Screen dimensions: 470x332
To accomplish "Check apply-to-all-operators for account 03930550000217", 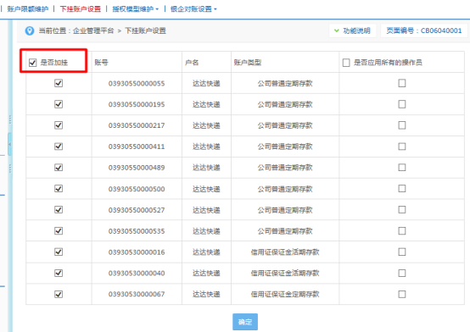I will pos(402,125).
